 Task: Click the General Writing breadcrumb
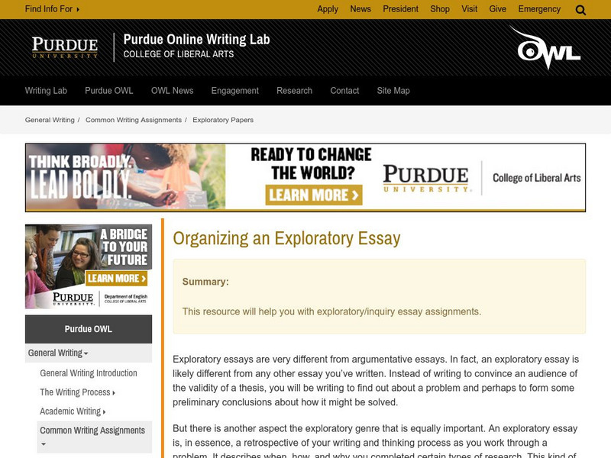tap(50, 120)
